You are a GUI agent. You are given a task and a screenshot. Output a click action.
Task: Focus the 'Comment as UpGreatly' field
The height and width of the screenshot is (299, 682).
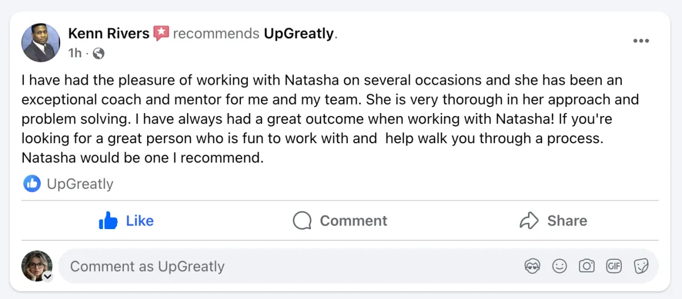pos(358,266)
